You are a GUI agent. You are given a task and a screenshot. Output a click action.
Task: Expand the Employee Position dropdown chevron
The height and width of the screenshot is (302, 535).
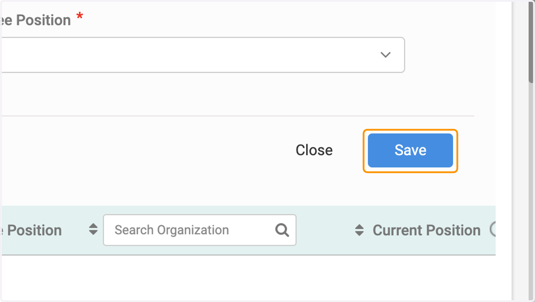[x=386, y=55]
